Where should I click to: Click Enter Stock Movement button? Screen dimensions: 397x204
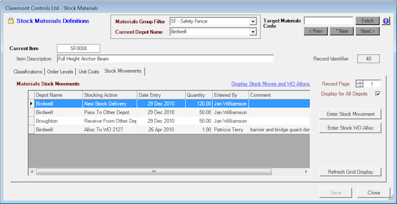tap(350, 114)
